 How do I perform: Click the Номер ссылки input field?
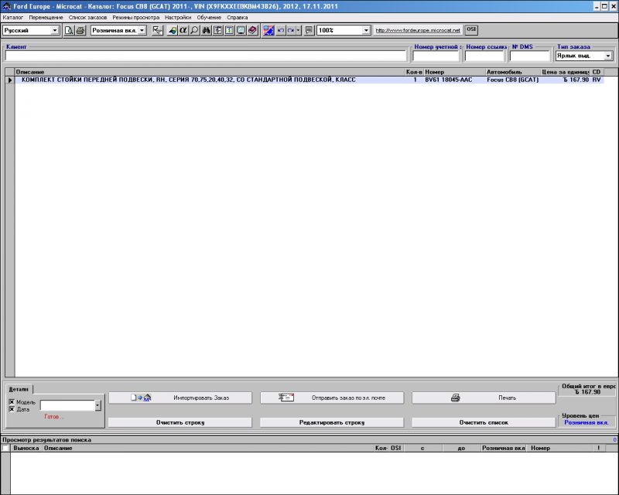tap(484, 56)
